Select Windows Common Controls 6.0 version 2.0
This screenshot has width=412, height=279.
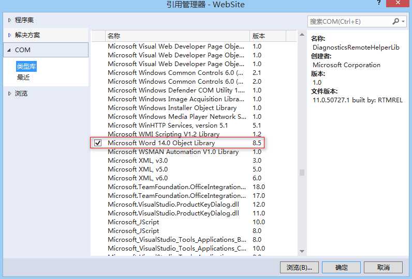coord(194,82)
